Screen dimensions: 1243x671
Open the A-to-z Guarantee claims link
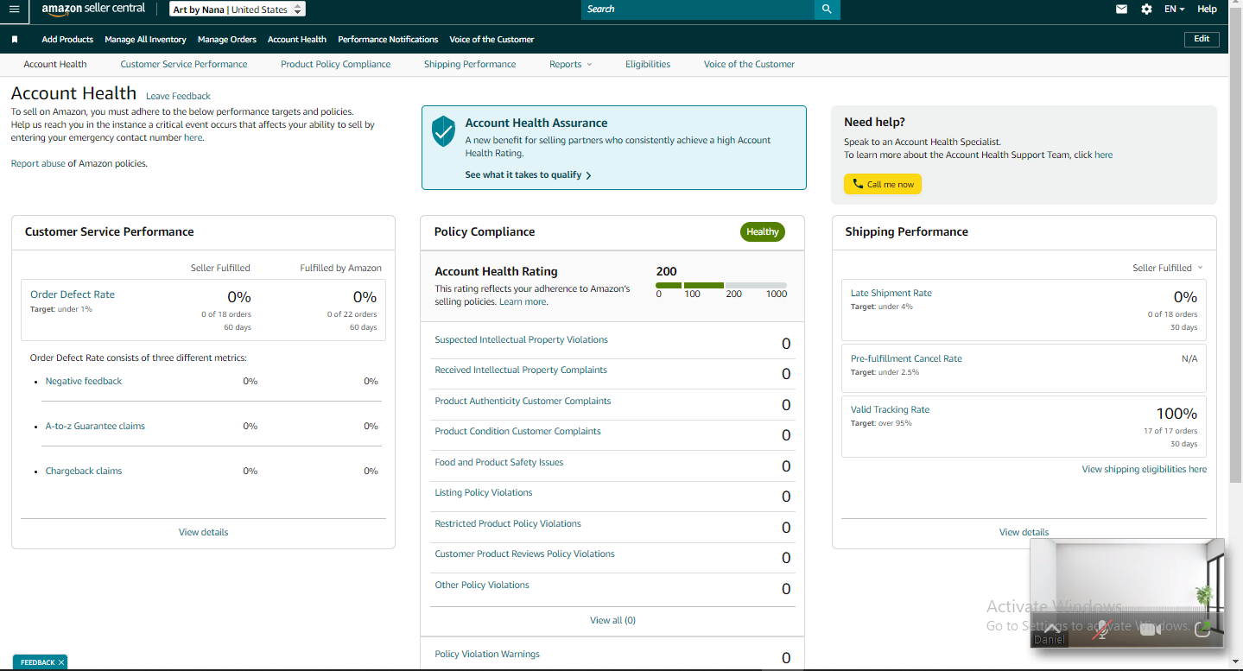point(95,427)
